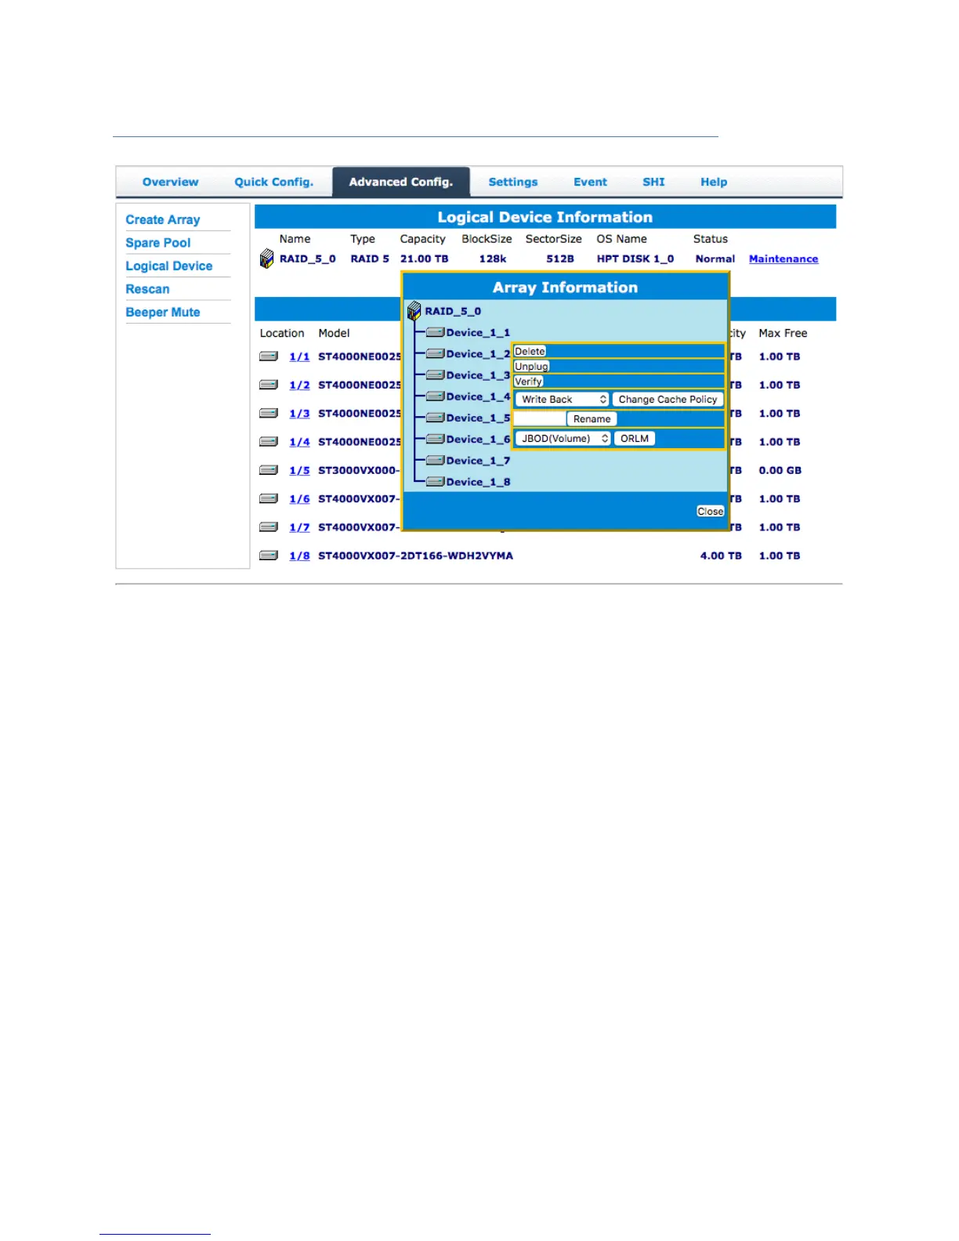The height and width of the screenshot is (1241, 959).
Task: Click the drive icon beside location 1/5
Action: click(x=269, y=470)
